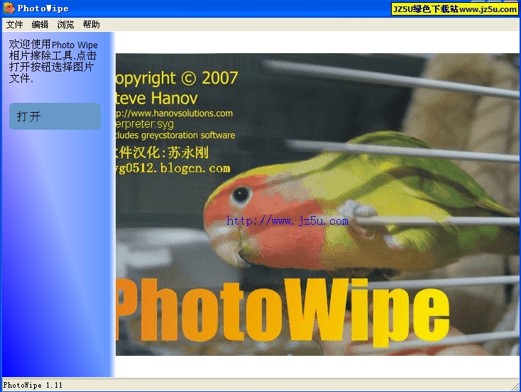Screen dimensions: 521x392
Task: Click the blogcn.com URL text
Action: tap(172, 168)
